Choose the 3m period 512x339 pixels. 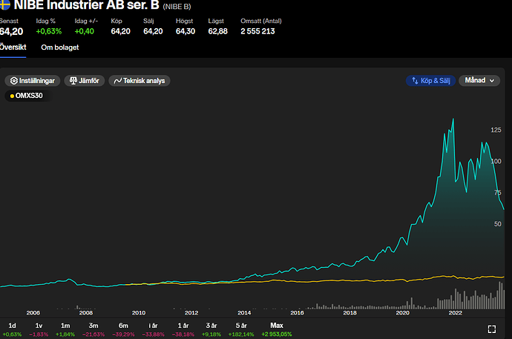pos(93,326)
